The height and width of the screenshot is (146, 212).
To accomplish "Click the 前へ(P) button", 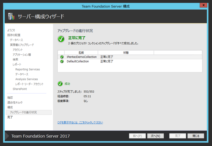I will (x=137, y=136).
